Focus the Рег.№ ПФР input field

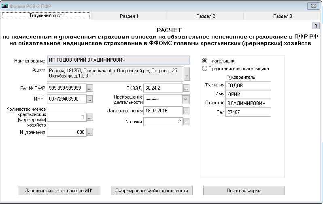point(67,88)
